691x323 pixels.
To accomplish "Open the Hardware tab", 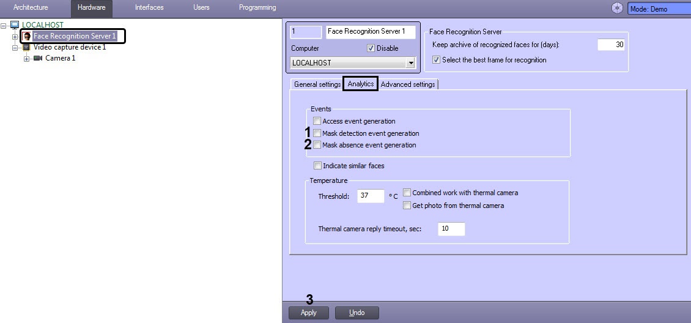I will [x=91, y=7].
